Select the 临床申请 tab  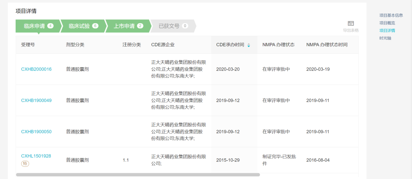[x=38, y=26]
